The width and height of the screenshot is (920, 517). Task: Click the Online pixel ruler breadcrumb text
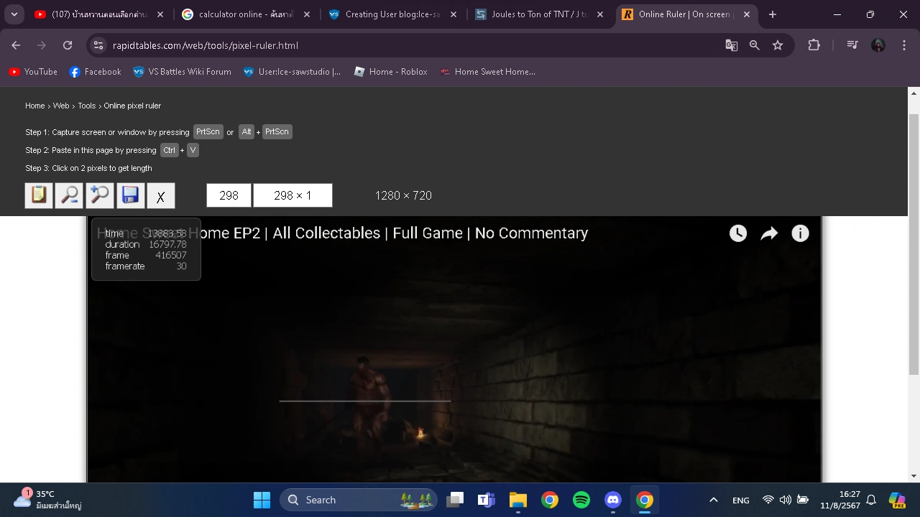coord(132,106)
